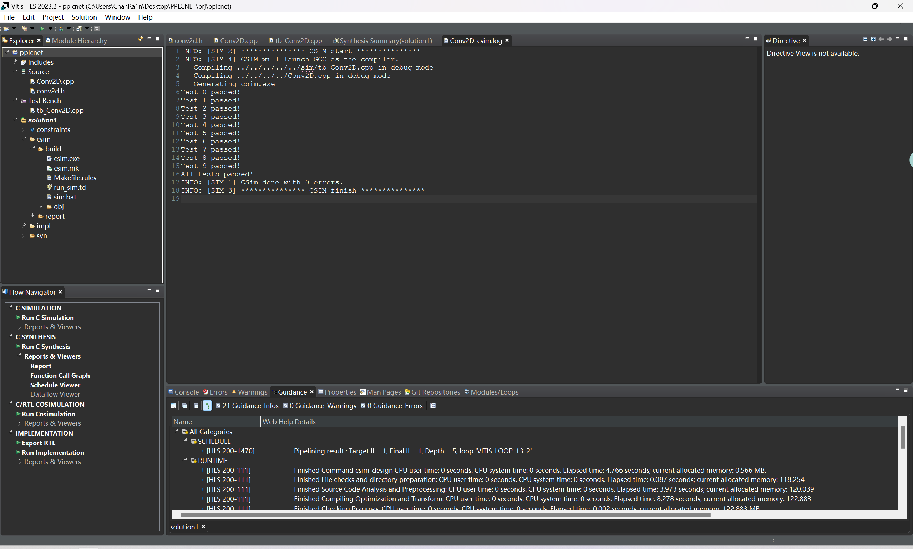Uncheck the 0 Guidance-Warnings checkbox

(285, 406)
